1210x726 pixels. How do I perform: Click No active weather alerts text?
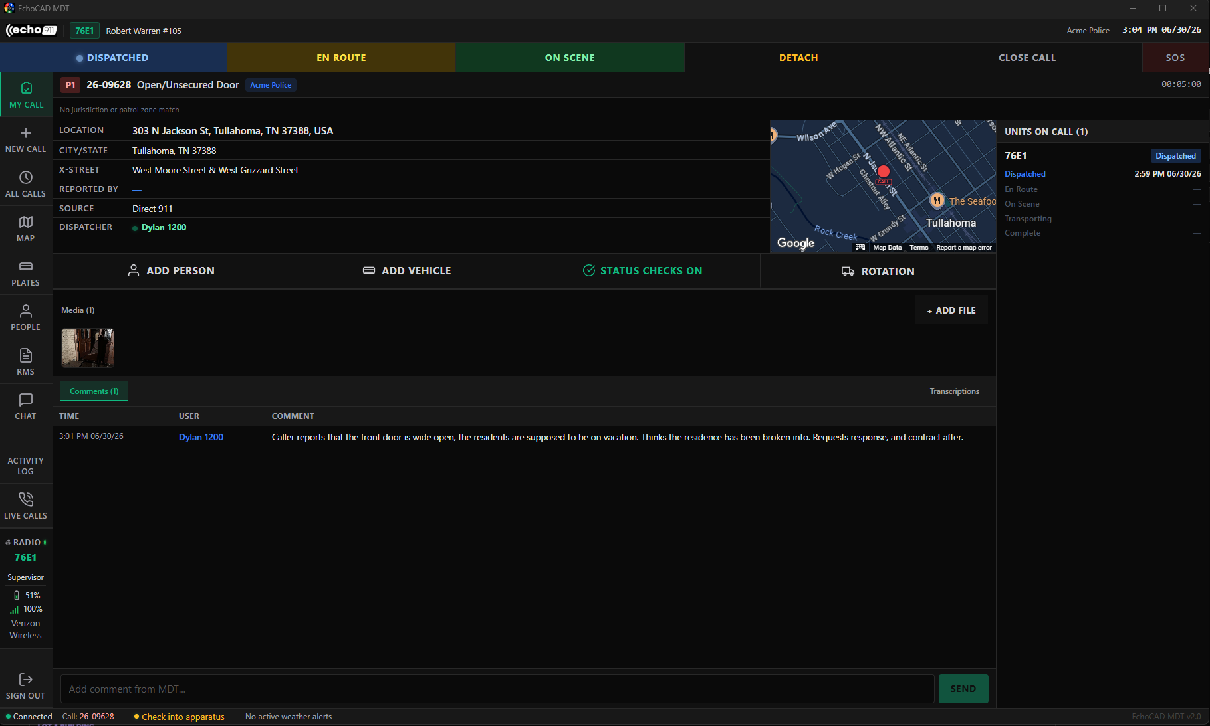point(289,717)
